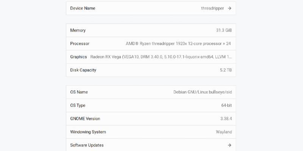303x151 pixels.
Task: Select the 31.3 GiB memory value
Action: (224, 30)
